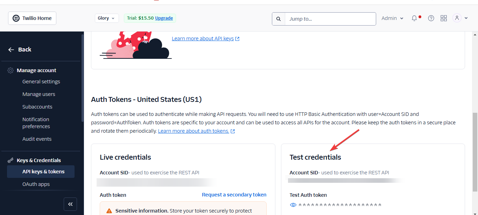Click the sidebar vertical scrollbar
Image resolution: width=478 pixels, height=215 pixels.
[x=82, y=78]
